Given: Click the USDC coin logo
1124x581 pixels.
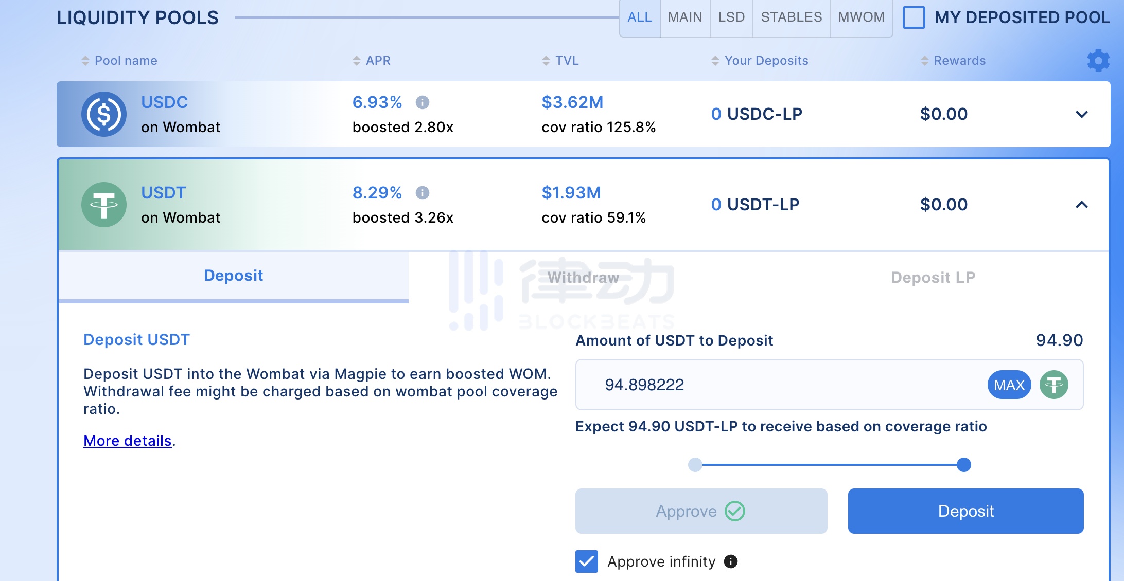Looking at the screenshot, I should [104, 114].
